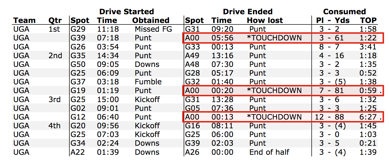Click the Qtr column header

55,20
